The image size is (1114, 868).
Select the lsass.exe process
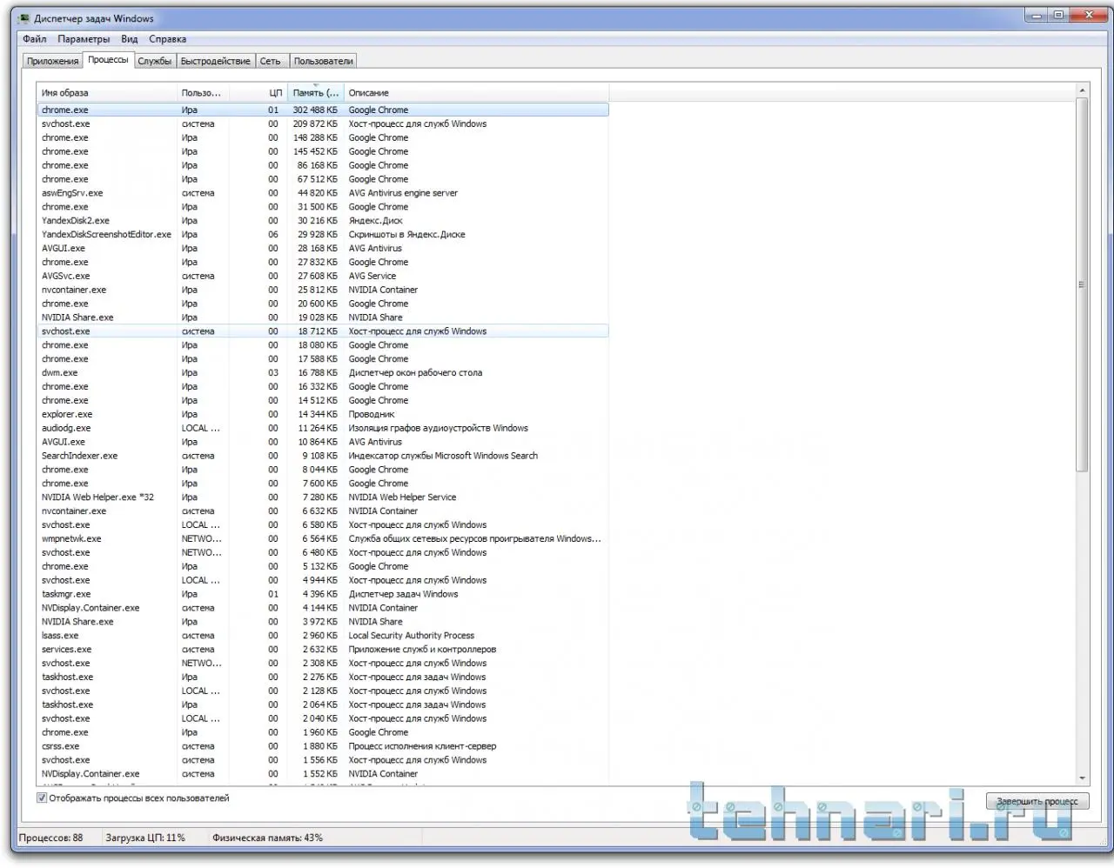(x=323, y=636)
